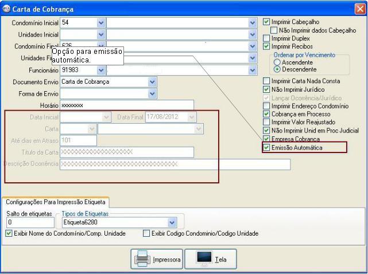Click the Carta de Cobrança title bar icon
Viewport: 368px width, 274px height.
click(6, 9)
